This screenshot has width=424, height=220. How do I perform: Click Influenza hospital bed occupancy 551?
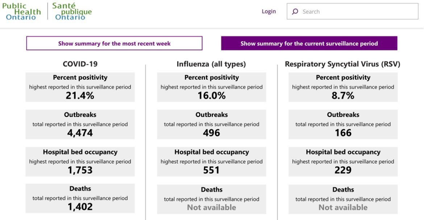(x=212, y=170)
